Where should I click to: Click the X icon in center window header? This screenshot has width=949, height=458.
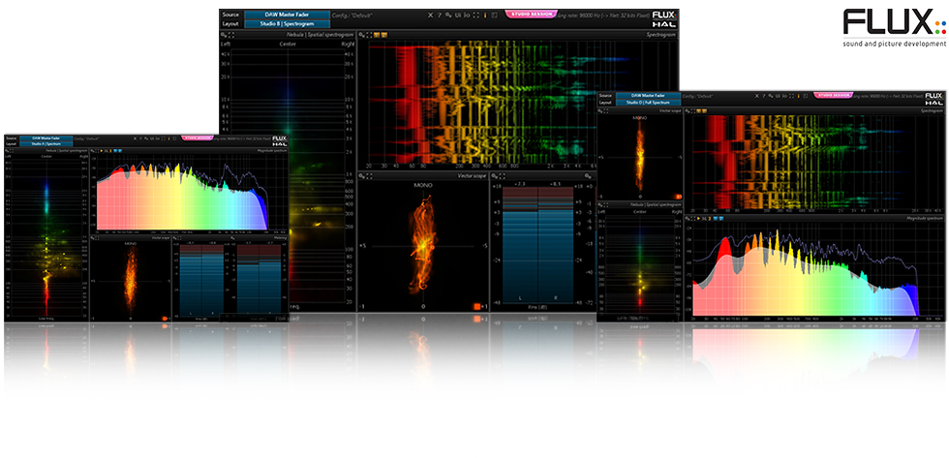[431, 15]
